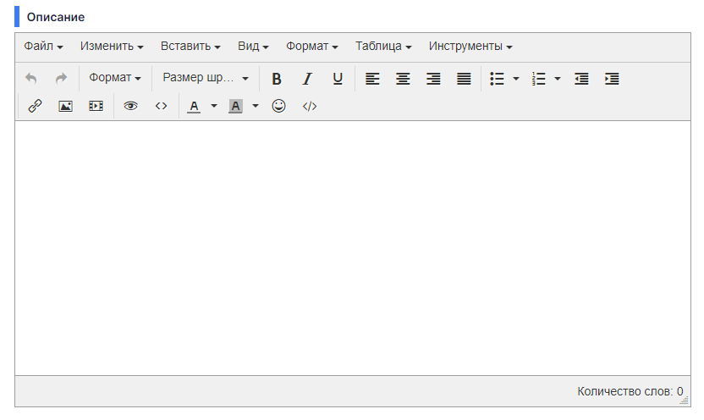Open numbered list style dropdown arrow
The height and width of the screenshot is (420, 704).
(x=557, y=79)
